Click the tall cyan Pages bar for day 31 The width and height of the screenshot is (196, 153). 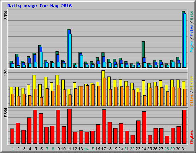click(185, 41)
